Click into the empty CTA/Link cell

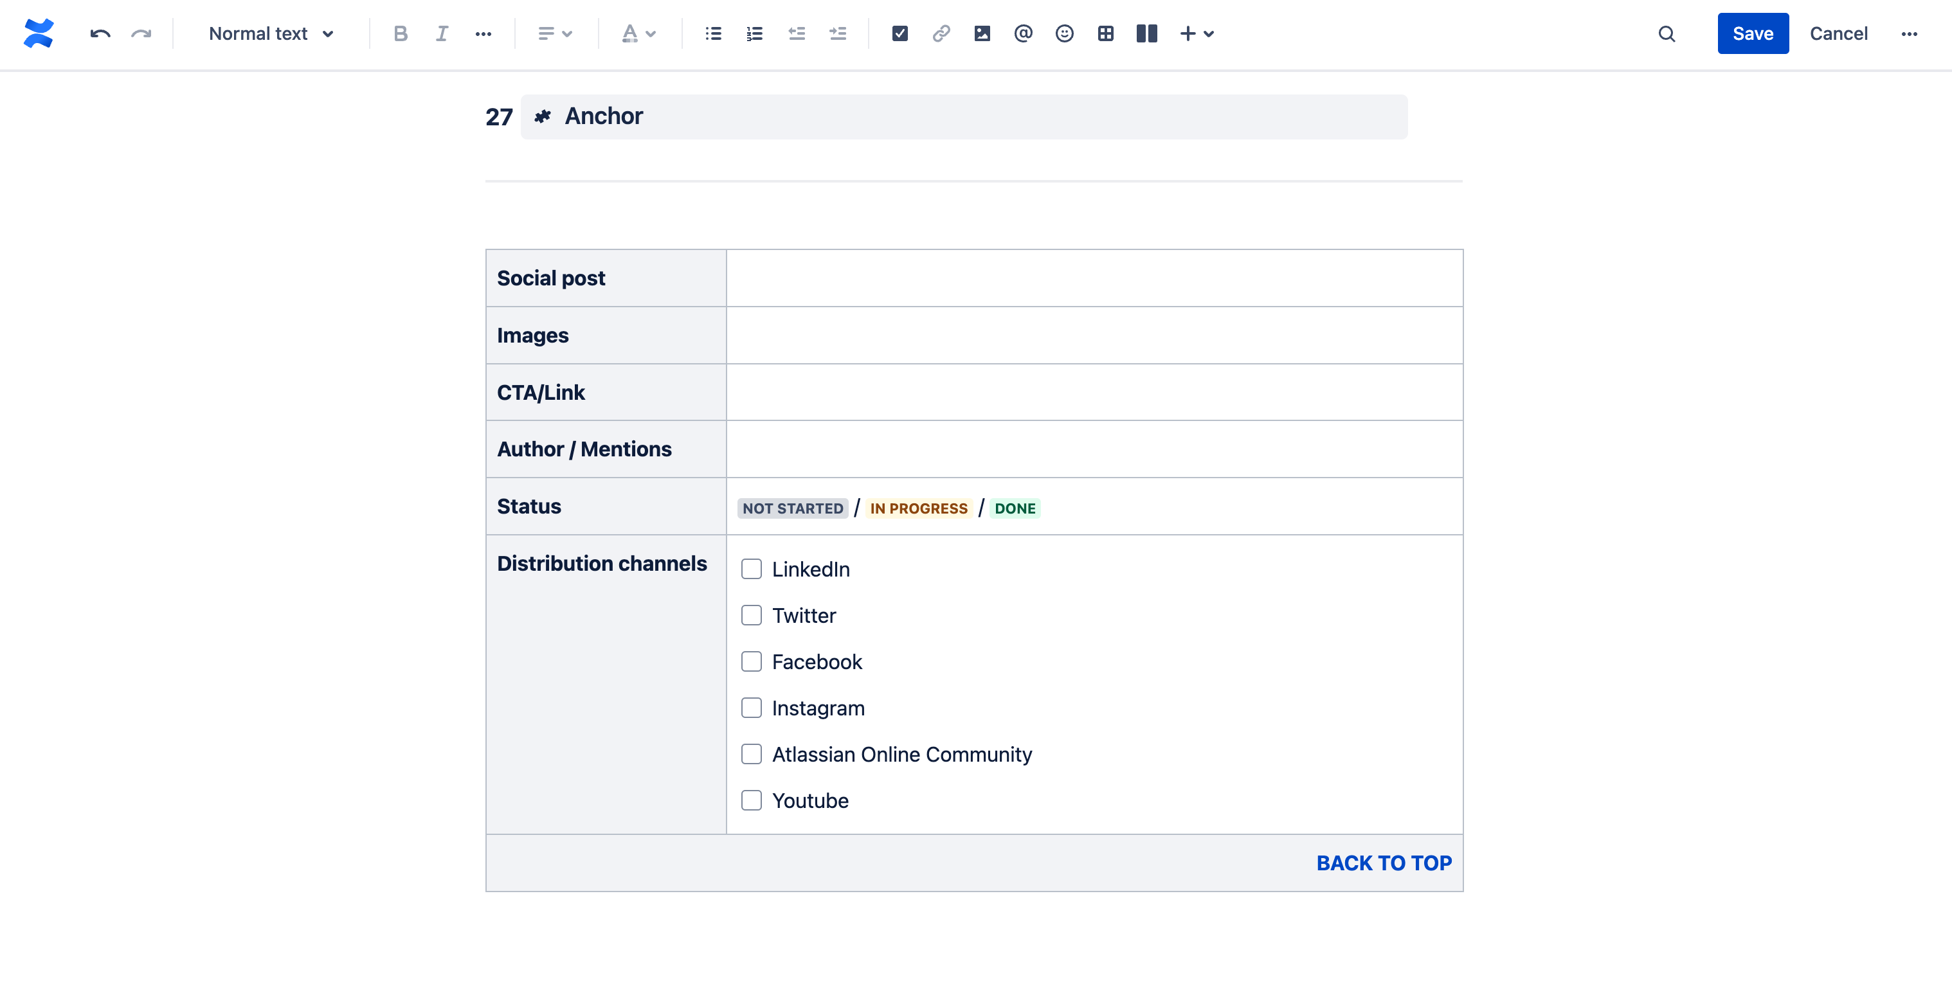click(x=1094, y=393)
